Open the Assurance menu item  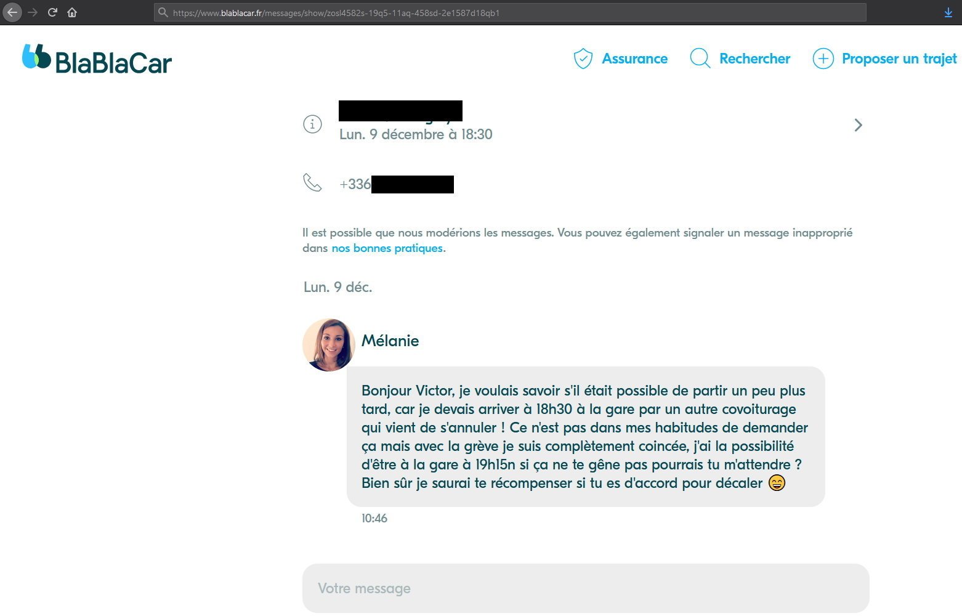coord(634,59)
